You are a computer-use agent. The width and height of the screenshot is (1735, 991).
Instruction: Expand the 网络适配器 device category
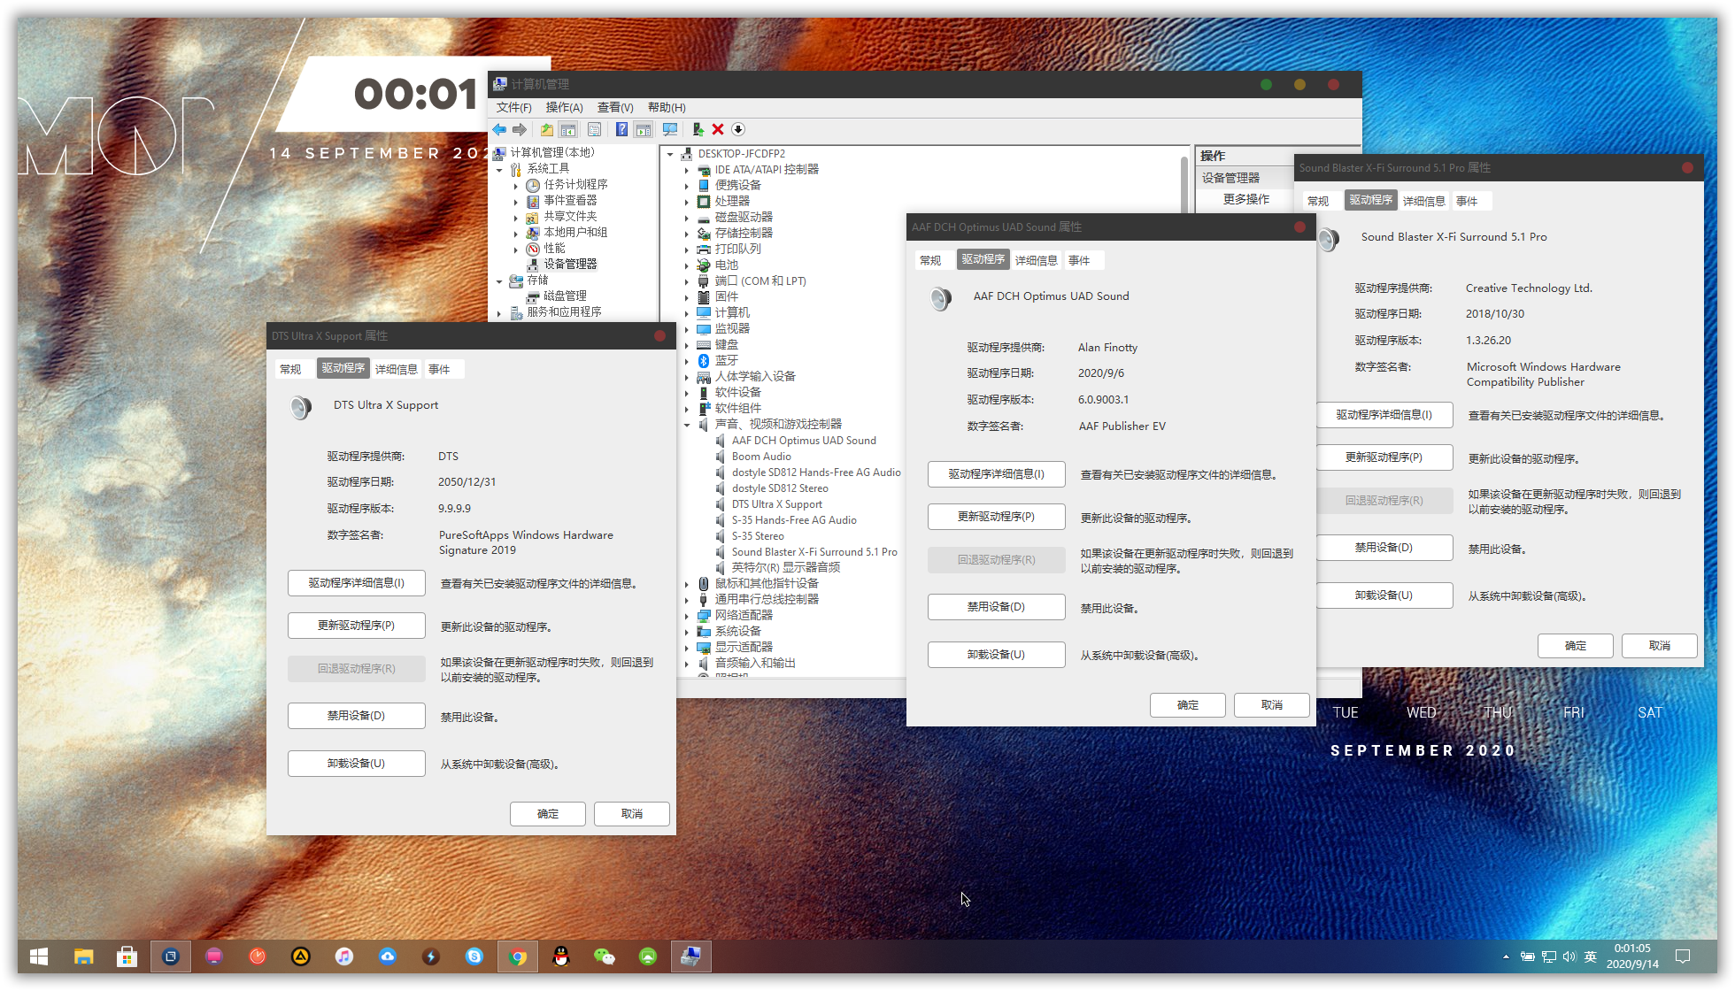[x=687, y=616]
